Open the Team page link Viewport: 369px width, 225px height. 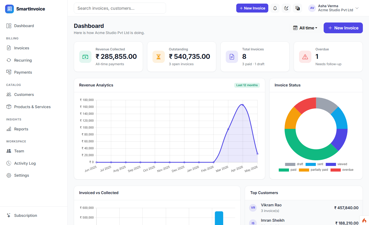tap(34, 151)
